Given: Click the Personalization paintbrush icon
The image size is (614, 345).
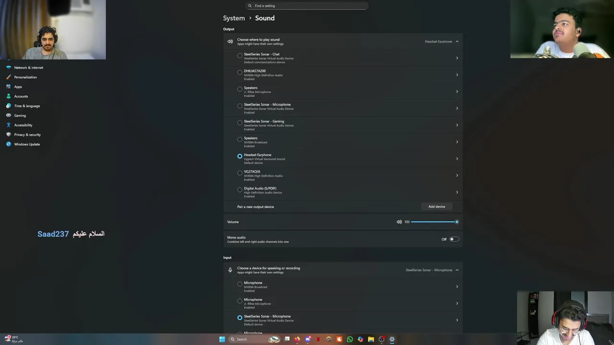Looking at the screenshot, I should point(8,77).
